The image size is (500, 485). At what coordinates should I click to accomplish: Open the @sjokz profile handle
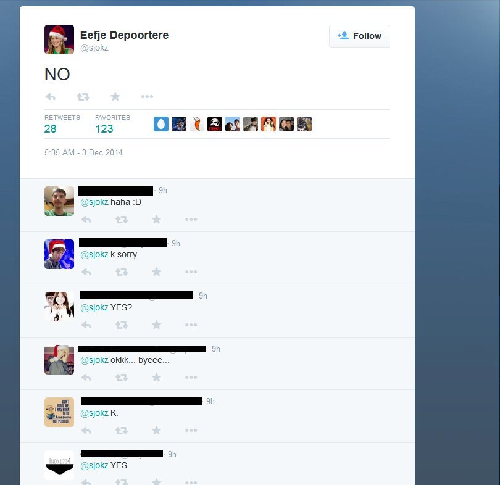coord(94,48)
